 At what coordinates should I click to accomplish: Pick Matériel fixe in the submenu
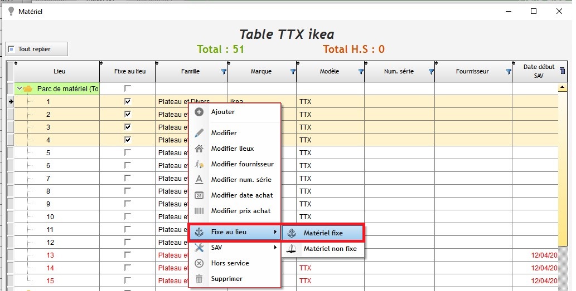tap(323, 233)
